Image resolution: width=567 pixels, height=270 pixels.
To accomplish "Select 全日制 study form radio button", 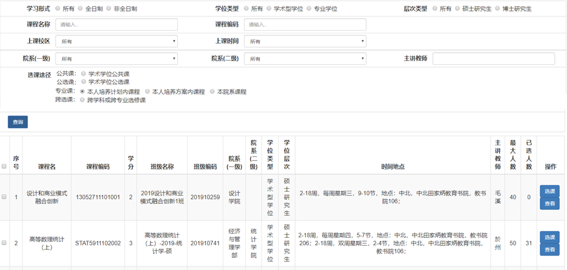I will tap(81, 9).
